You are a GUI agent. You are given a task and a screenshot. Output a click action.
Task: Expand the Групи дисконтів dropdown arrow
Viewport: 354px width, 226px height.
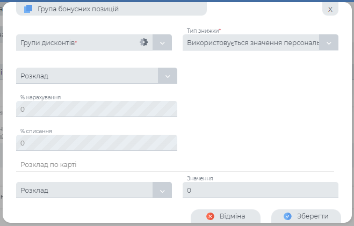coord(162,42)
